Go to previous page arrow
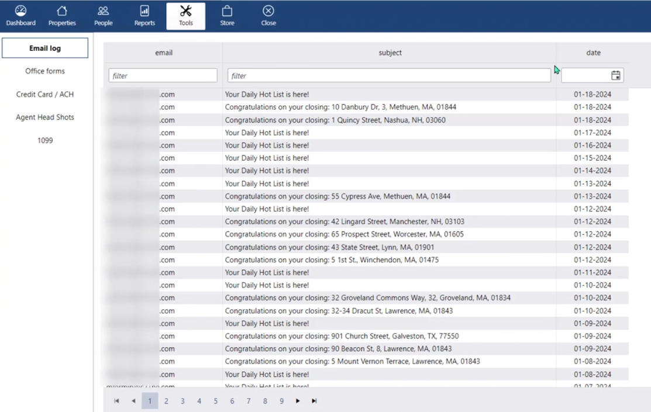This screenshot has width=651, height=412. pyautogui.click(x=133, y=401)
